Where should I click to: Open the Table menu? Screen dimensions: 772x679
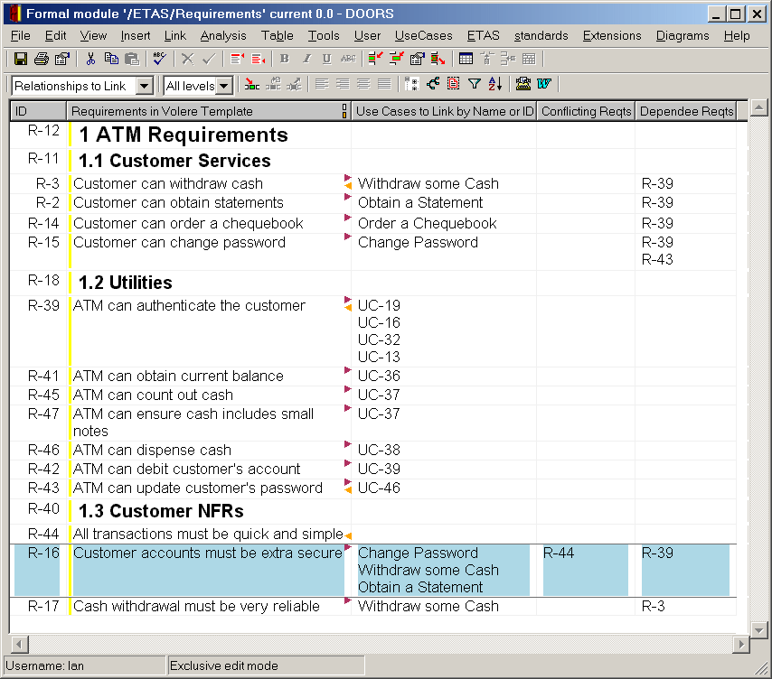[x=278, y=36]
